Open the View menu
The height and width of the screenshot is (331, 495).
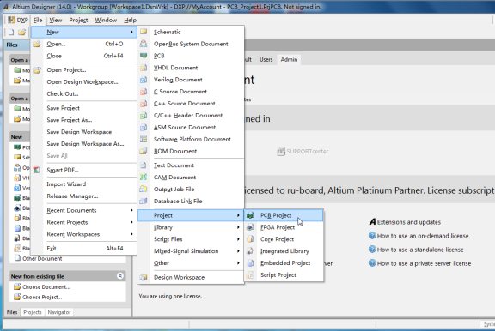point(56,21)
